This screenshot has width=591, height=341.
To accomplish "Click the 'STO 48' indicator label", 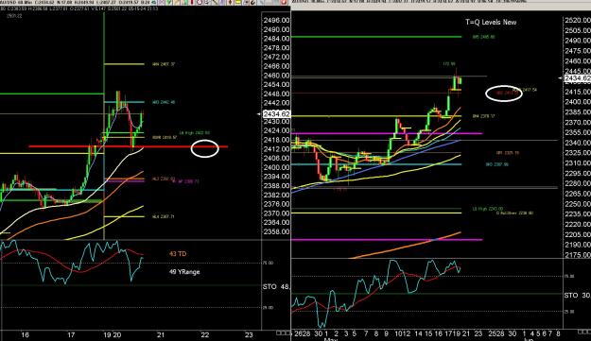I will pyautogui.click(x=276, y=287).
